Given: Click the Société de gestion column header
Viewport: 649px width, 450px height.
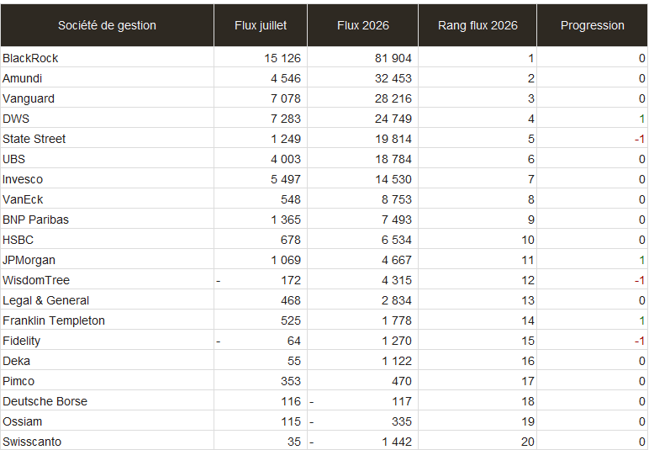Looking at the screenshot, I should coord(108,25).
